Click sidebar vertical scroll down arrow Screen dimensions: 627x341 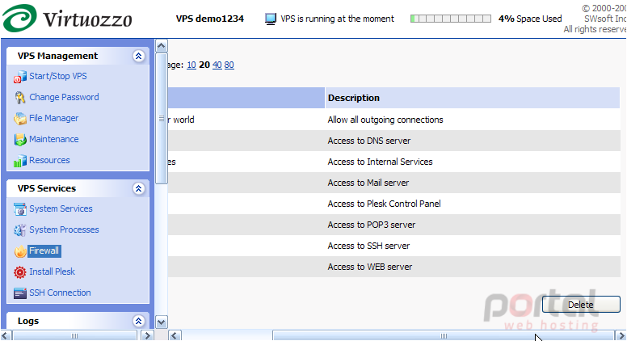[161, 322]
